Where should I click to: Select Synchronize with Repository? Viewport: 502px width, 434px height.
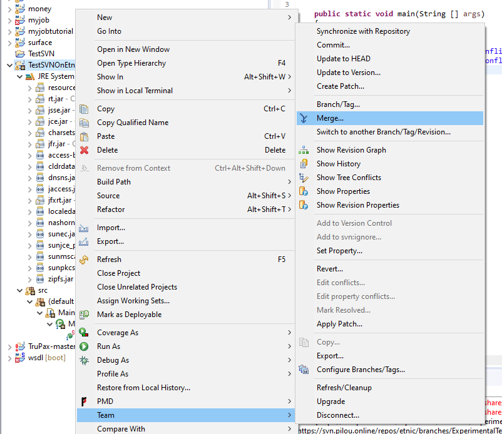click(363, 31)
